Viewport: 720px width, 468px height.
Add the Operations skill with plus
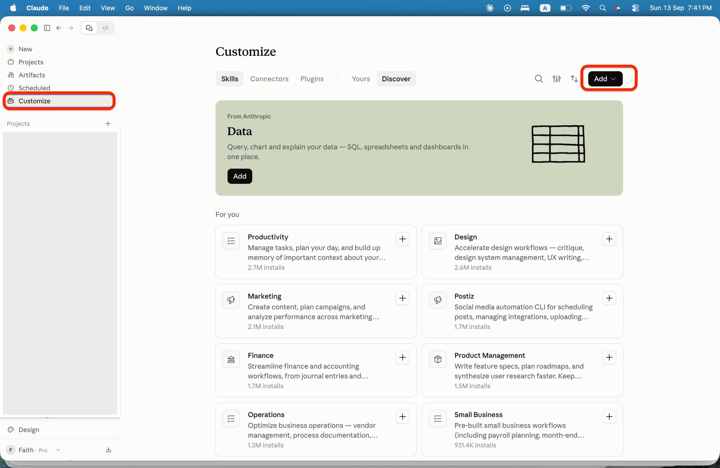(402, 417)
